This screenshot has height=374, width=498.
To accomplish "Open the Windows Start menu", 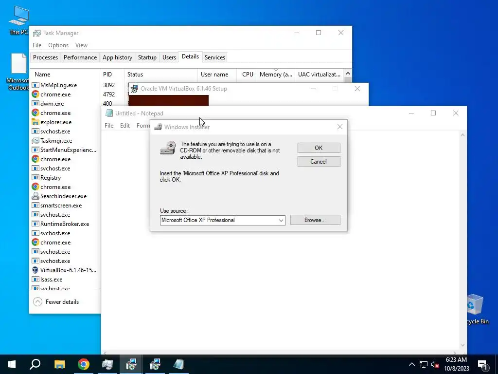I will (x=12, y=364).
